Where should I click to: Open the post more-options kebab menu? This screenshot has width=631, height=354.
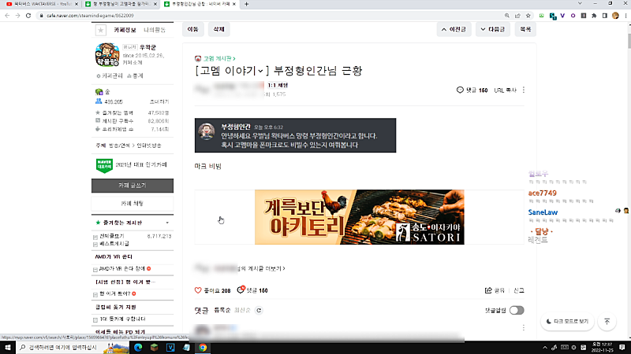(x=524, y=90)
